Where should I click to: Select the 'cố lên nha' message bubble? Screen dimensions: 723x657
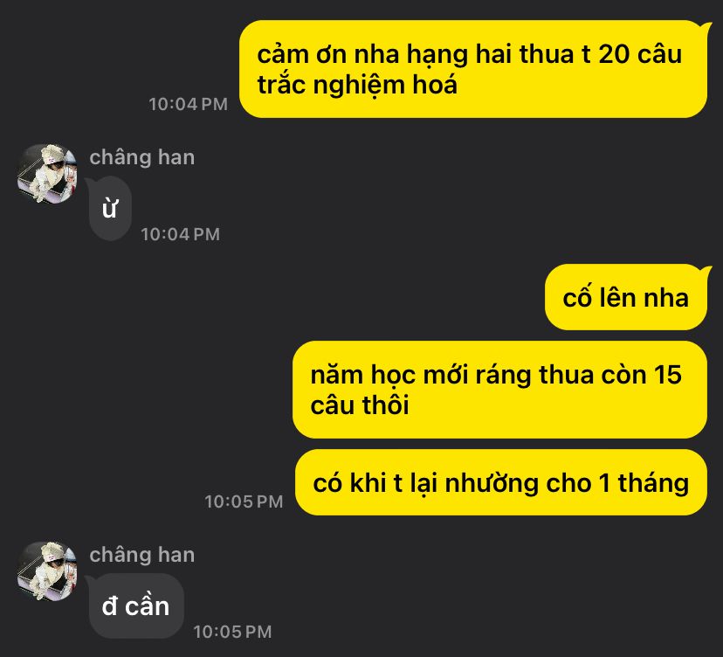(x=626, y=297)
